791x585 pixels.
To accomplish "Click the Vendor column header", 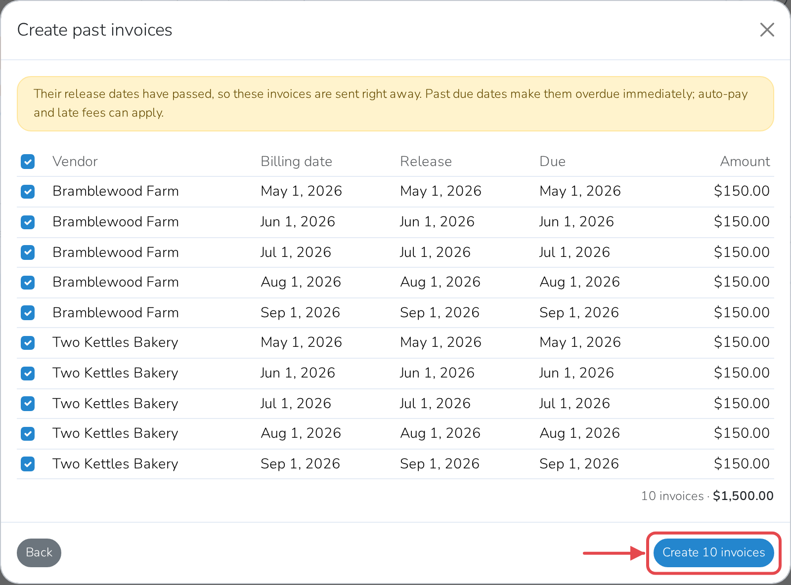I will pos(75,162).
